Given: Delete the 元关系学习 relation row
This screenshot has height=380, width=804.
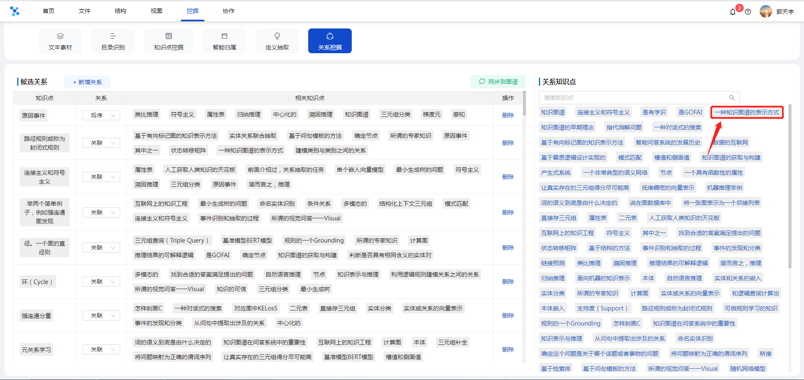Looking at the screenshot, I should point(508,349).
